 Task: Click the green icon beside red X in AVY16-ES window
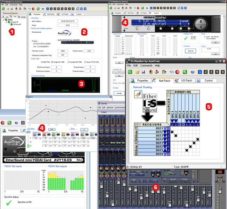pos(9,123)
